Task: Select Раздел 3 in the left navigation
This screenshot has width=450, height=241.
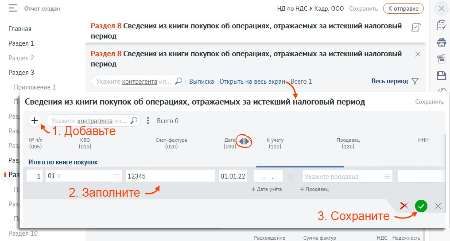Action: click(x=21, y=73)
